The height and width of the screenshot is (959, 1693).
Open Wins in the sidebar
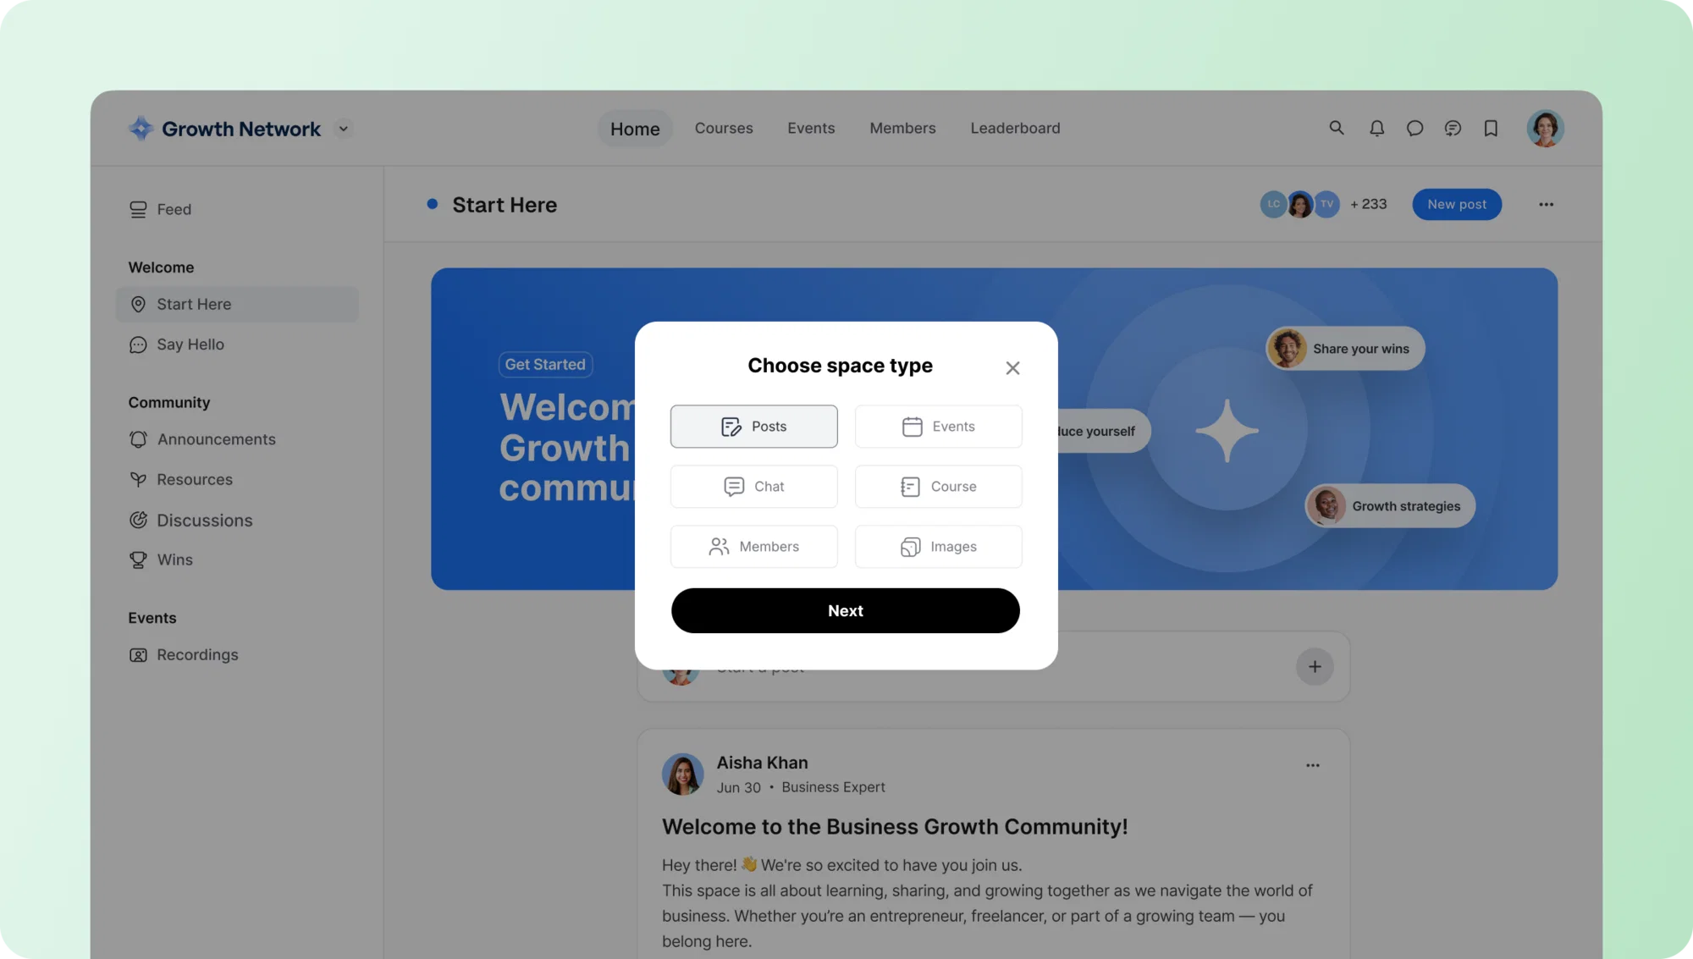coord(161,559)
